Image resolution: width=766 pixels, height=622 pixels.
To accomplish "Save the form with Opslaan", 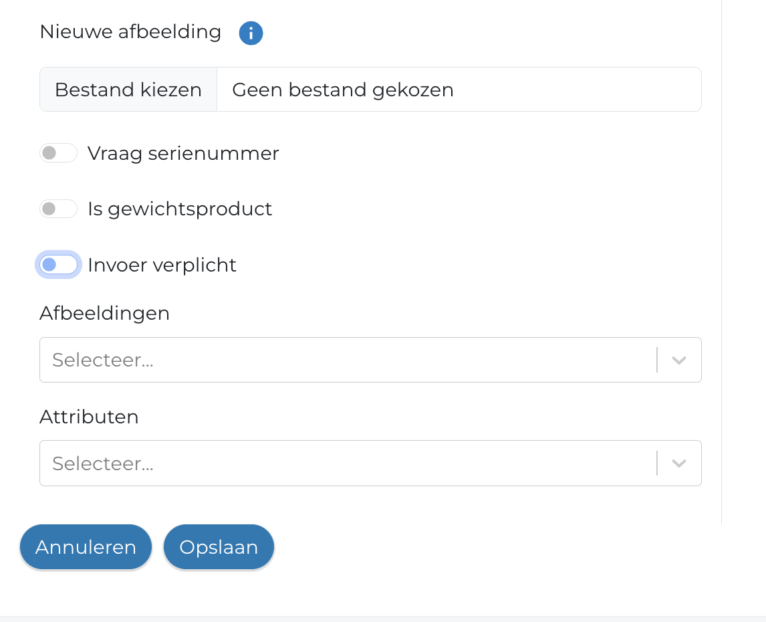I will pos(219,547).
